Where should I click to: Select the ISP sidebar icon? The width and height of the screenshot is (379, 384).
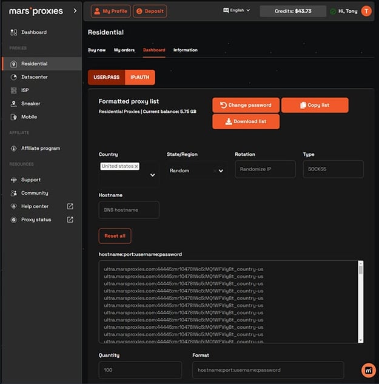point(14,90)
